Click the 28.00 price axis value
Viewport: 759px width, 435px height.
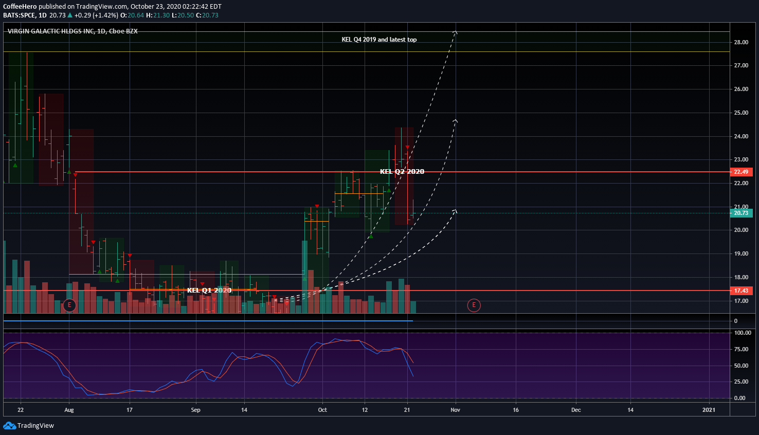point(741,42)
